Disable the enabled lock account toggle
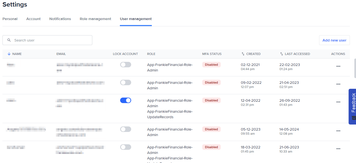 [x=125, y=100]
